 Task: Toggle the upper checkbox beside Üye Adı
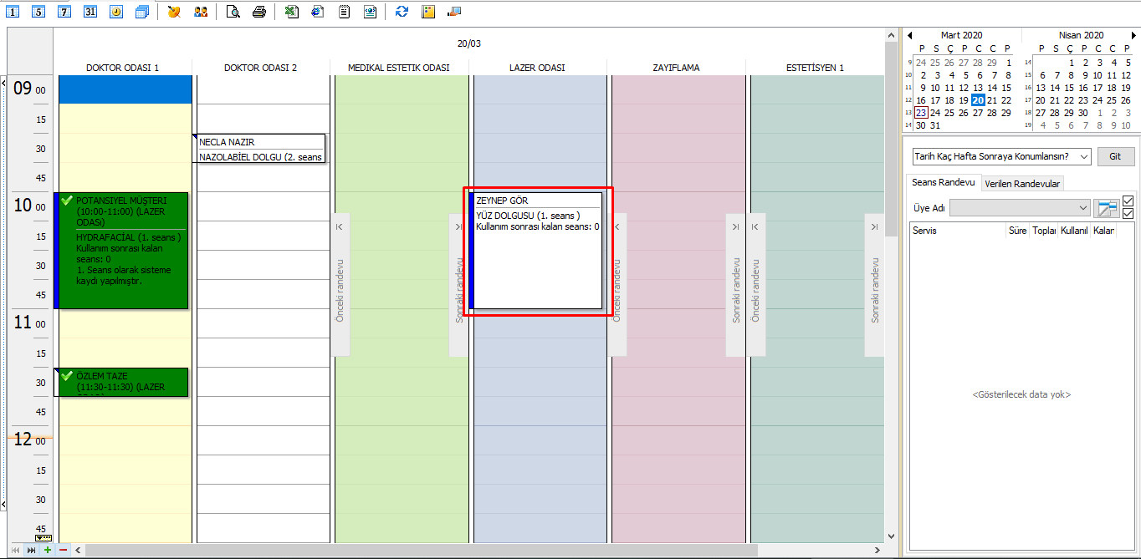click(x=1128, y=201)
